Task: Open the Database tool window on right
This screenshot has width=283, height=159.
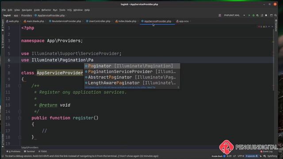Action: click(x=276, y=26)
